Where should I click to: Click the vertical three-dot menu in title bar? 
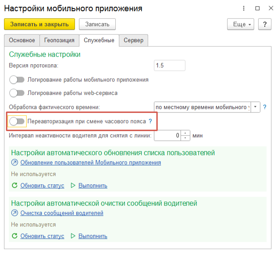point(243,8)
